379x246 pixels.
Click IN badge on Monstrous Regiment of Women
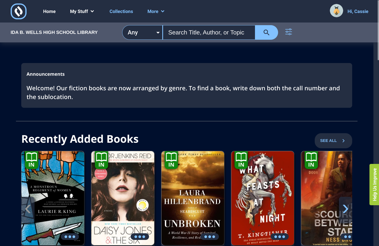point(31,160)
